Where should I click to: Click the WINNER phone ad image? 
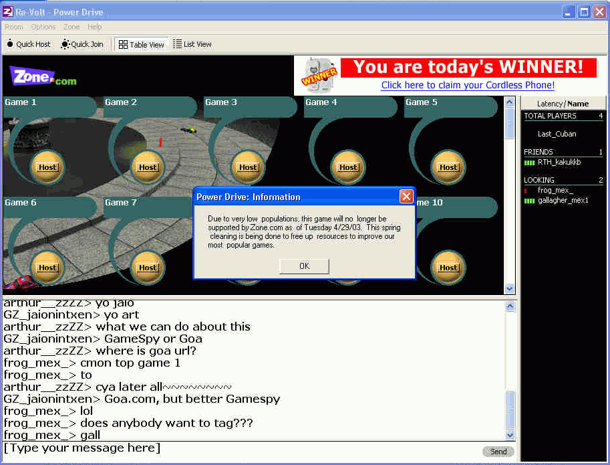319,76
